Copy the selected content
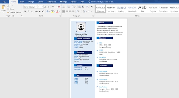Viewport: 179px width, 98px height. [x=10, y=9]
